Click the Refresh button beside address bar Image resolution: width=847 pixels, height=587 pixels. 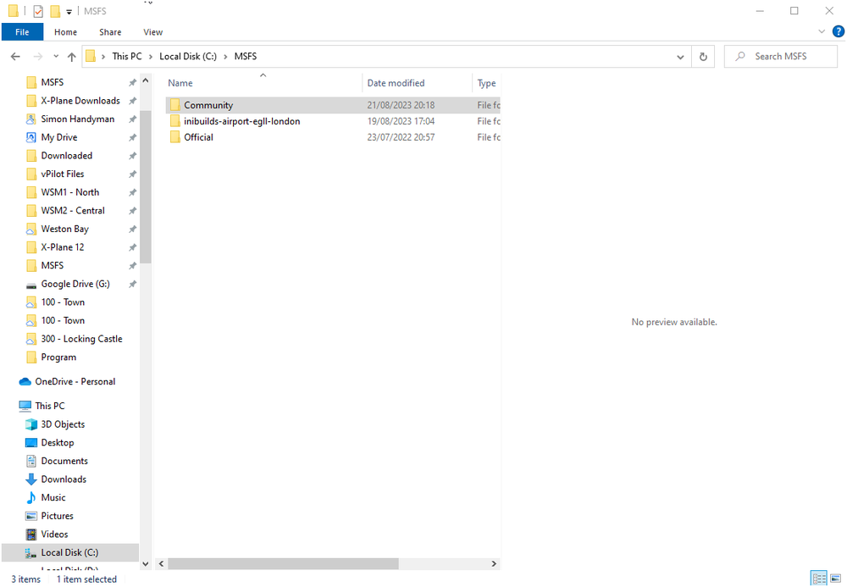pyautogui.click(x=703, y=57)
